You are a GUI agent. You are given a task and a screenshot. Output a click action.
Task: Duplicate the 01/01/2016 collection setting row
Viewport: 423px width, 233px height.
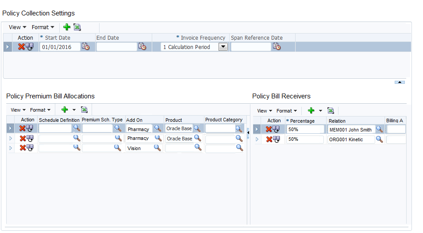pyautogui.click(x=29, y=47)
